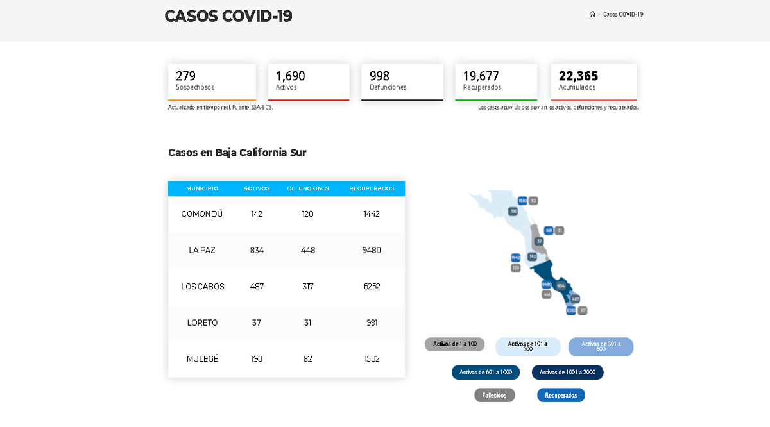This screenshot has height=427, width=770.
Task: Click the RECUPERADOS column header
Action: (x=372, y=188)
